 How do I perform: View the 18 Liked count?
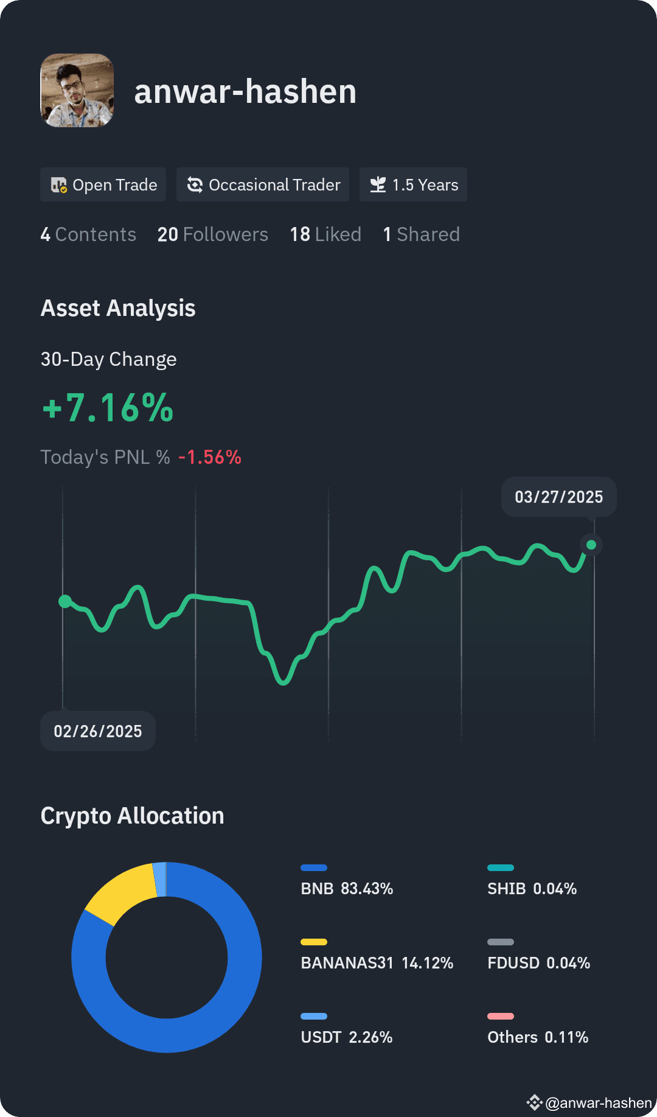pos(325,234)
